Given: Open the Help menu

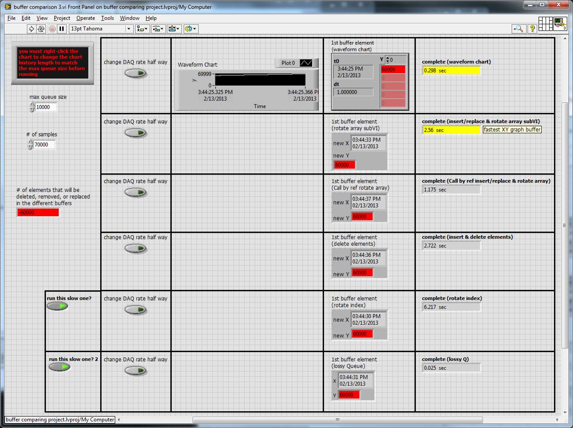Looking at the screenshot, I should tap(151, 18).
